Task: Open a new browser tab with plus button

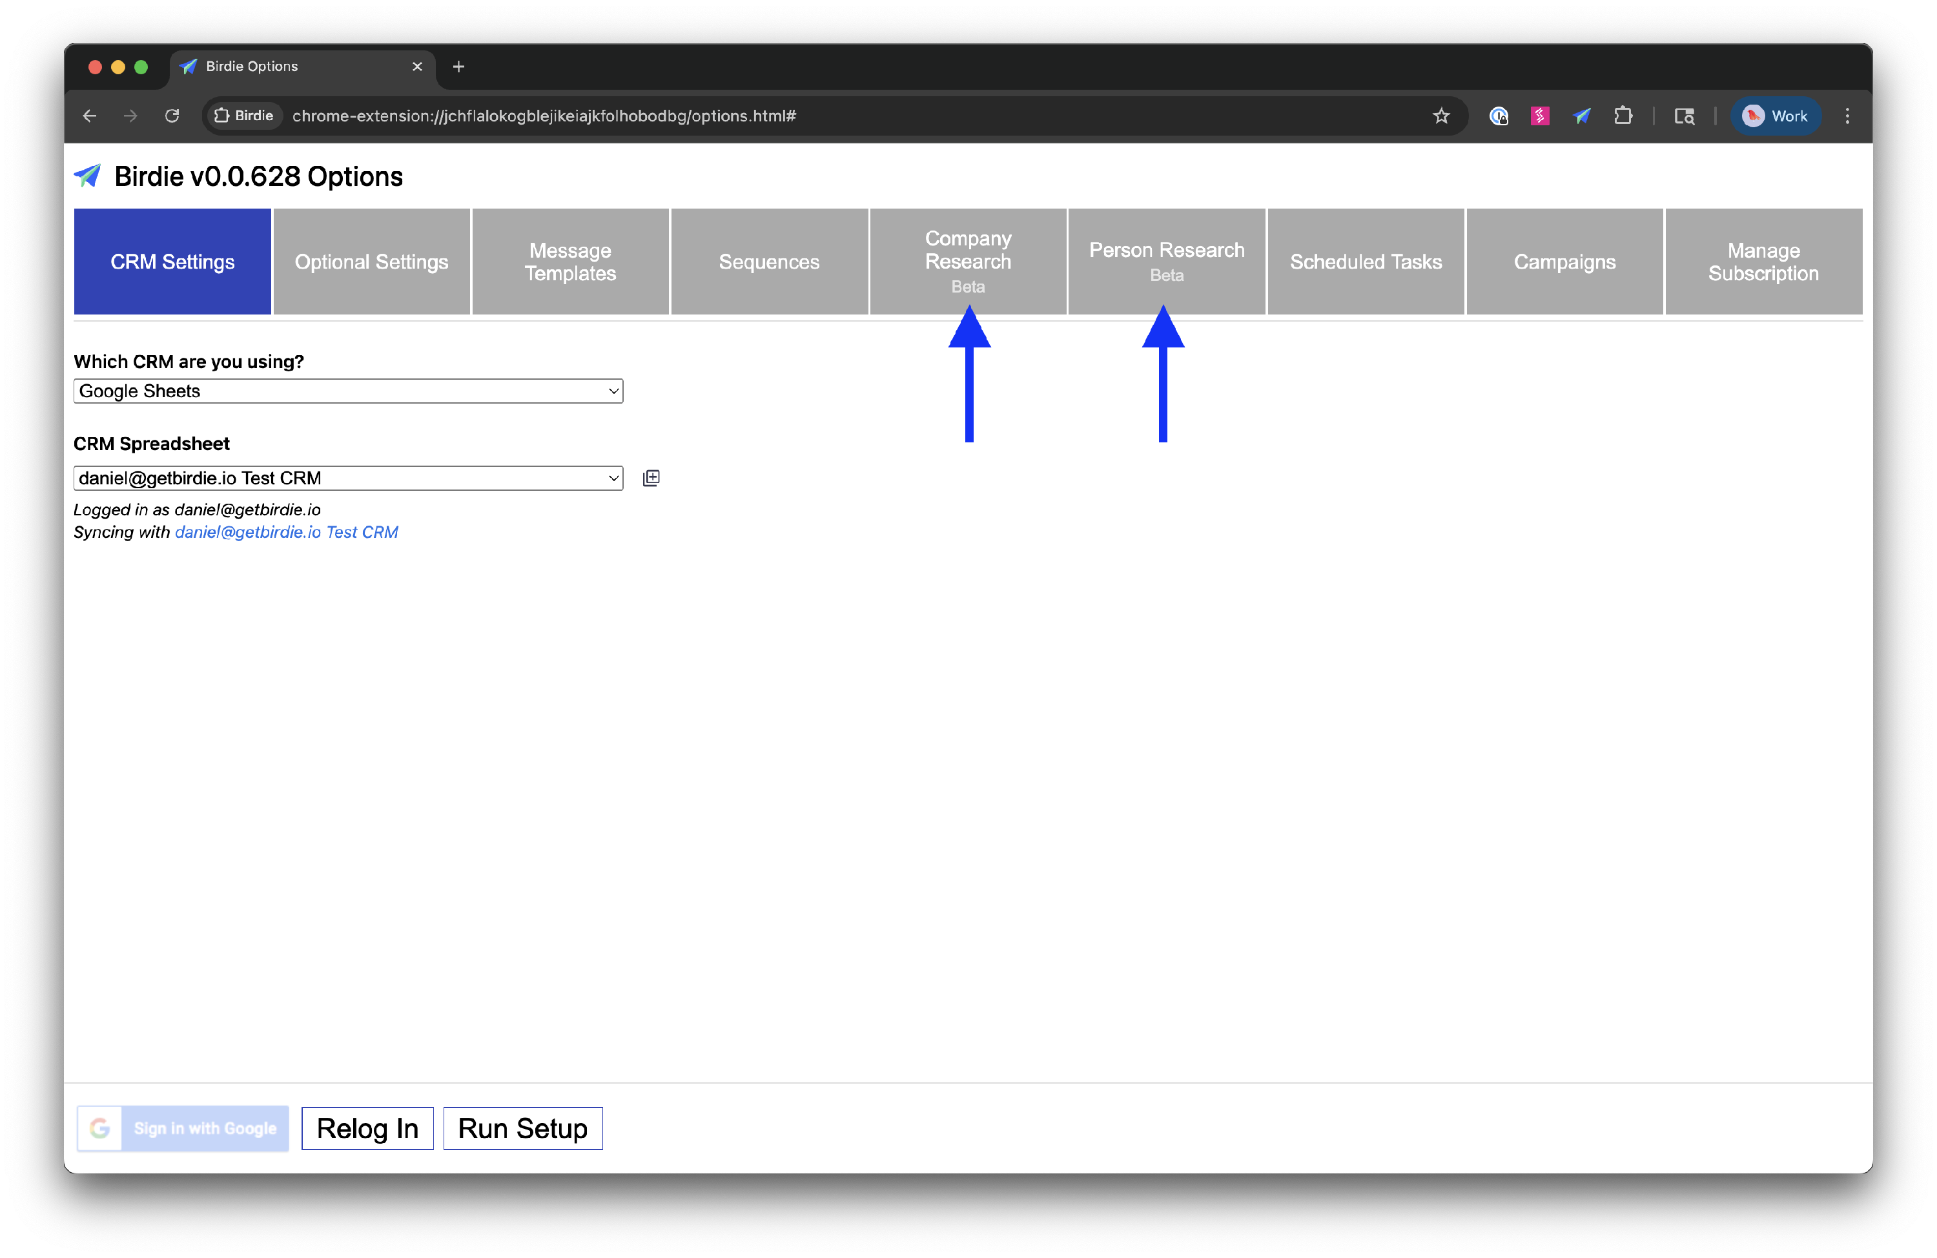Action: pyautogui.click(x=458, y=67)
